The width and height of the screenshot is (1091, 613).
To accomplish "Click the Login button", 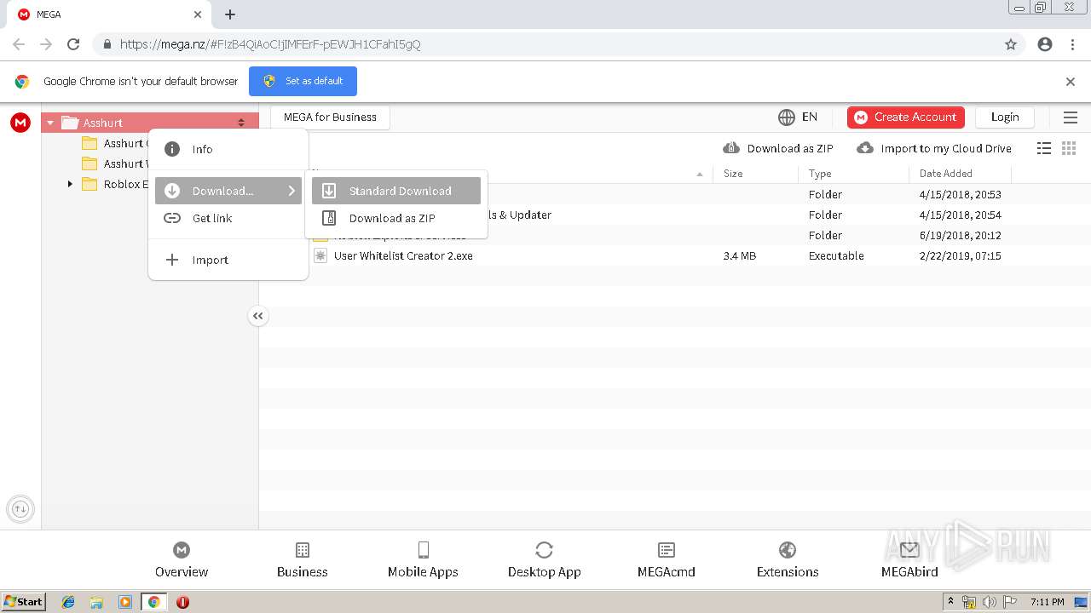I will point(1005,117).
